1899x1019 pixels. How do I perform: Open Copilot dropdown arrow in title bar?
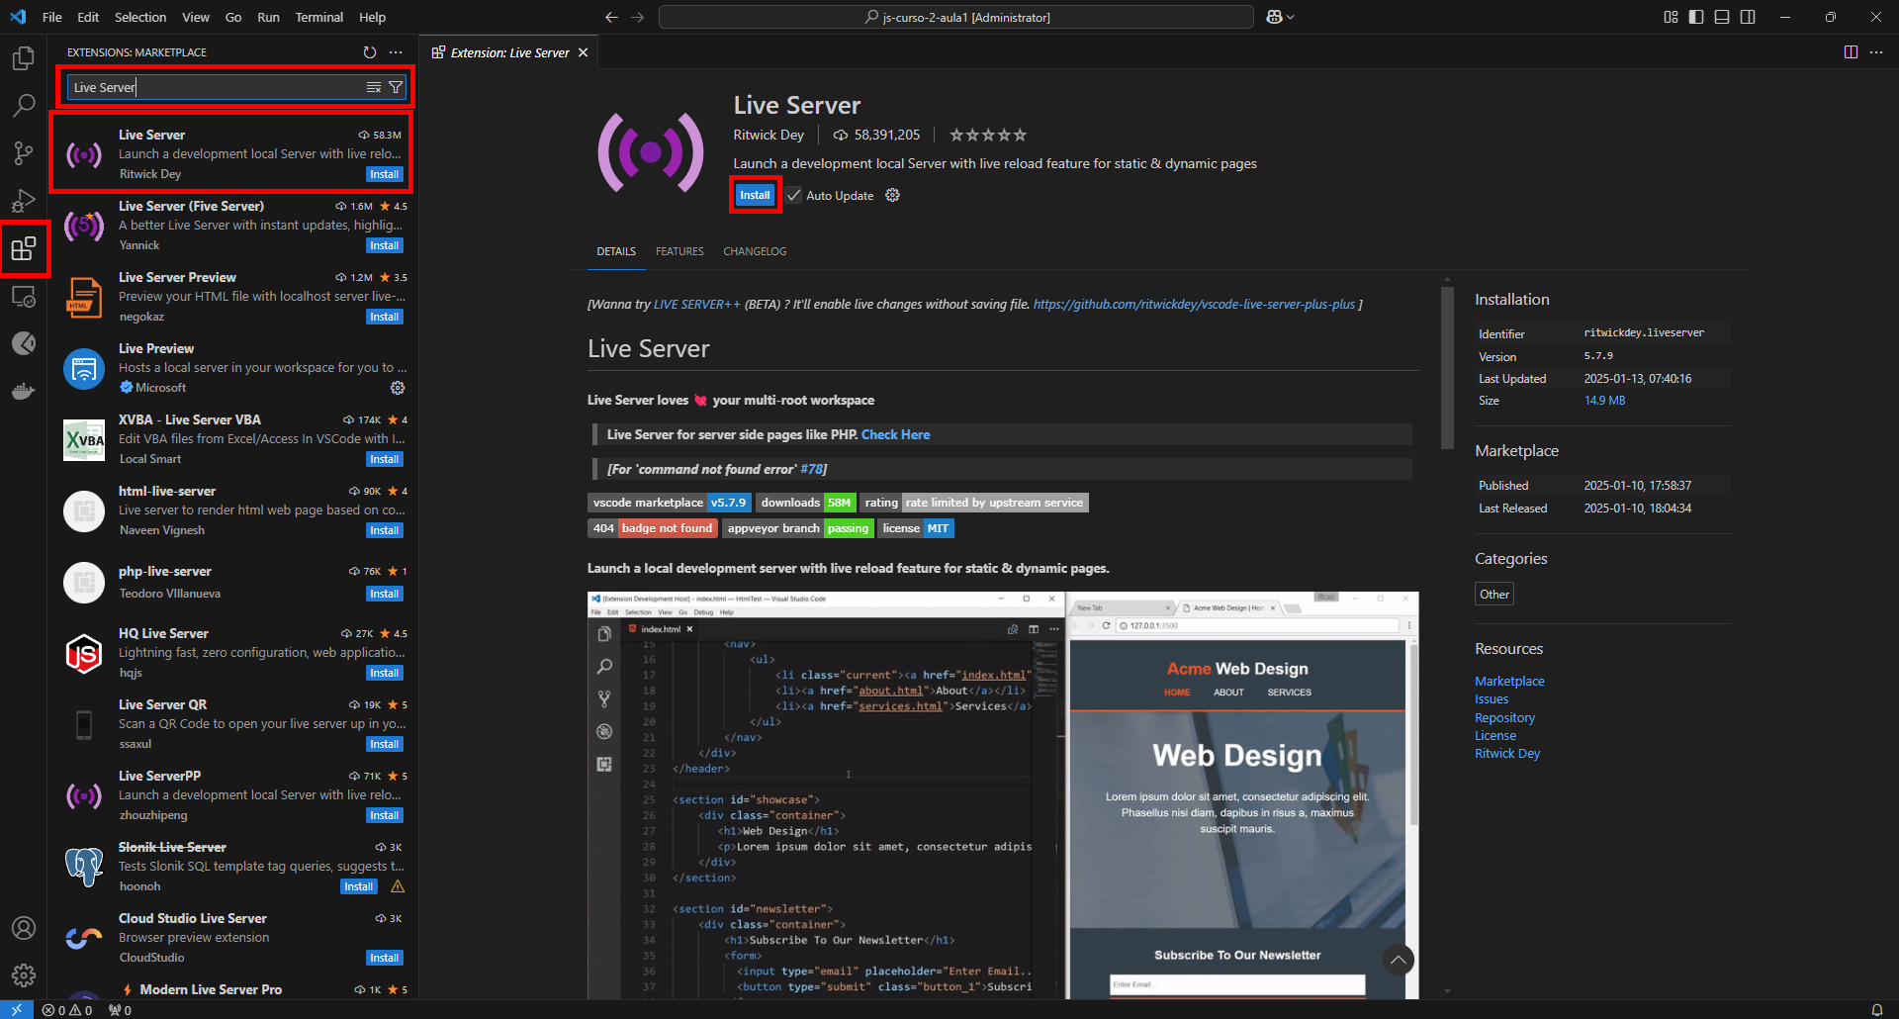[x=1290, y=17]
